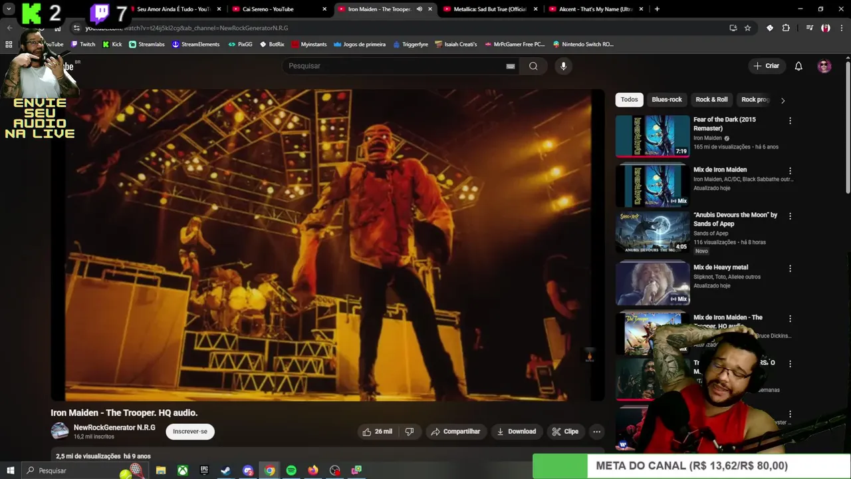This screenshot has width=851, height=479.
Task: Click the Windows Start button
Action: (10, 470)
